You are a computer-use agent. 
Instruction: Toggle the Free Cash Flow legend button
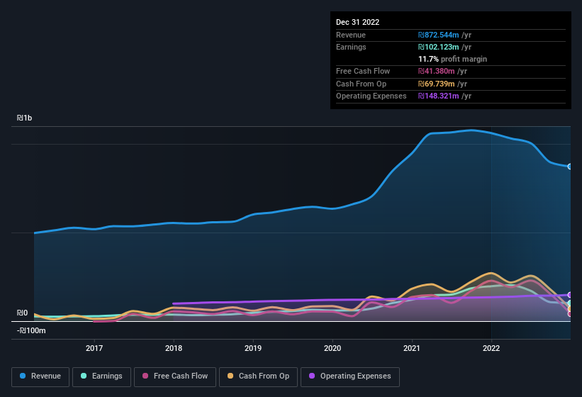point(175,376)
